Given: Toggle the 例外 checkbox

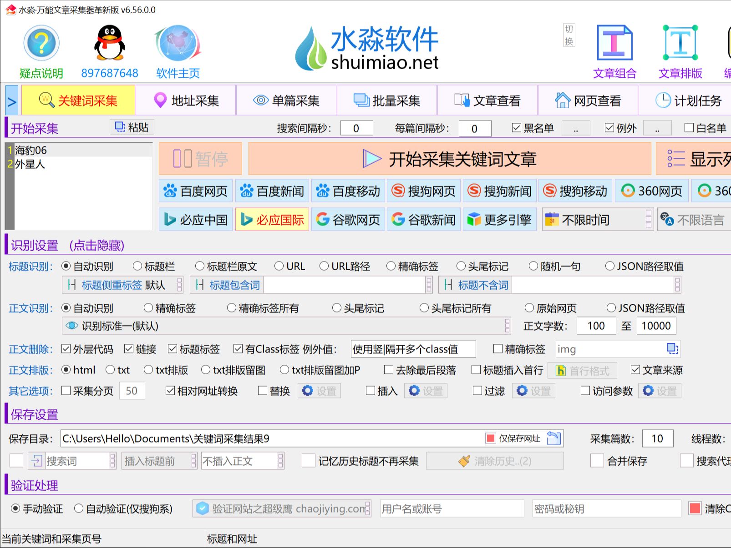Looking at the screenshot, I should click(x=609, y=128).
